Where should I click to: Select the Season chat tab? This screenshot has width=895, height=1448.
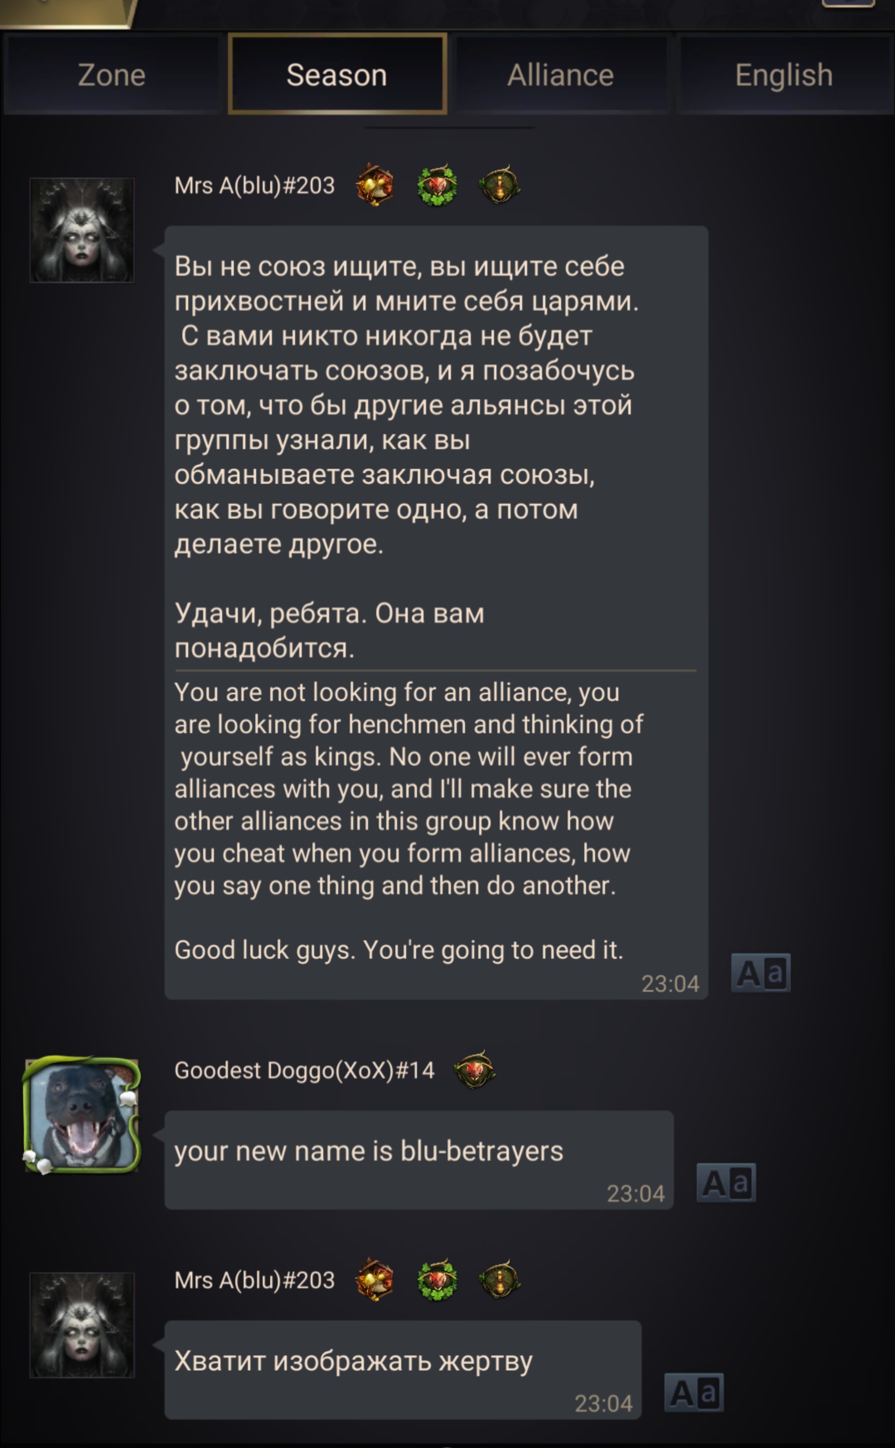coord(337,75)
